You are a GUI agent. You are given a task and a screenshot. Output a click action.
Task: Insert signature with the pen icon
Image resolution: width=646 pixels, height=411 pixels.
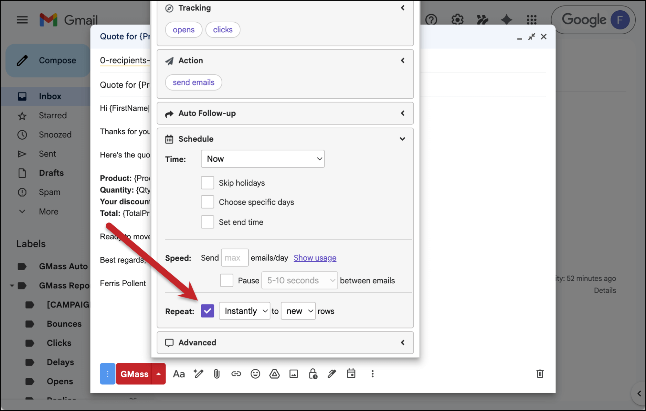pos(332,374)
